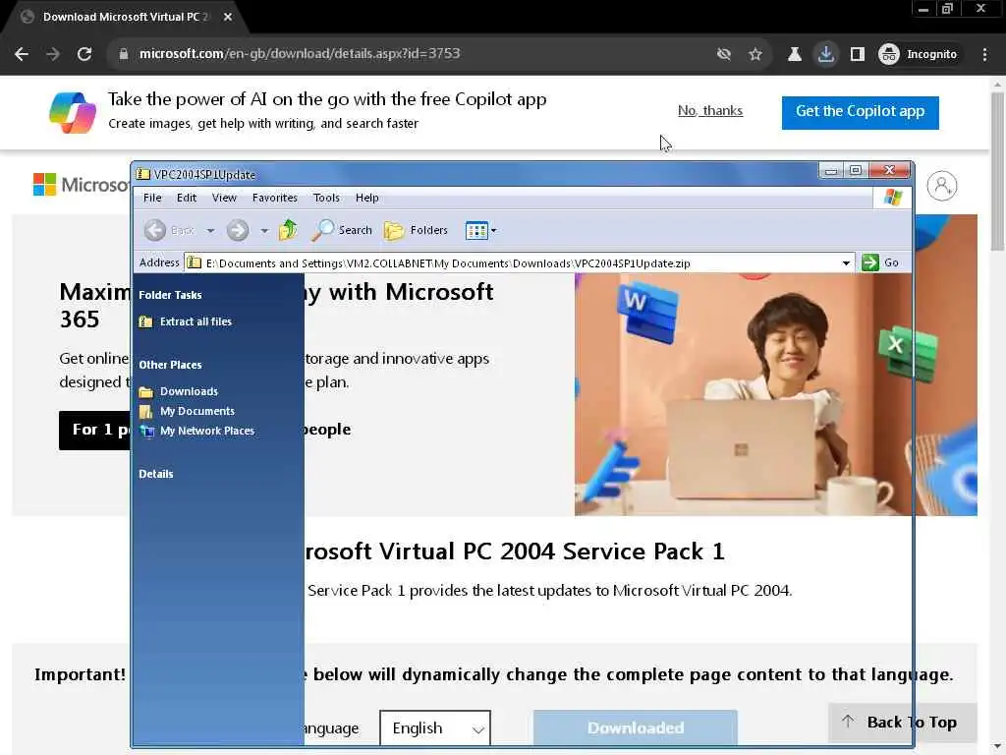
Task: Open View menu in VPC2004SP1Update window
Action: click(224, 198)
